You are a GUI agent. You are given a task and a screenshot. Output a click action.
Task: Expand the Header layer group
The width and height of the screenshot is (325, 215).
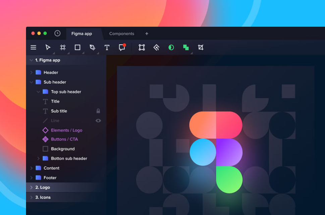pos(32,72)
